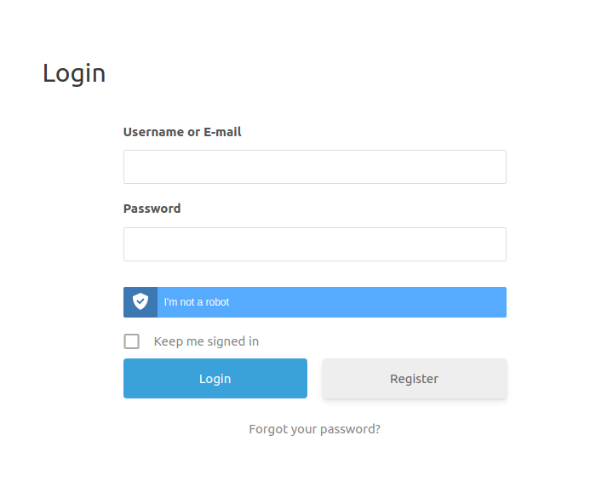Open registration with the Register button
The width and height of the screenshot is (613, 504).
point(414,379)
